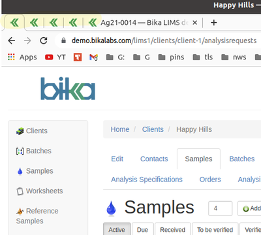The height and width of the screenshot is (235, 261).
Task: Open the G bookmark folder
Action: pos(142,57)
